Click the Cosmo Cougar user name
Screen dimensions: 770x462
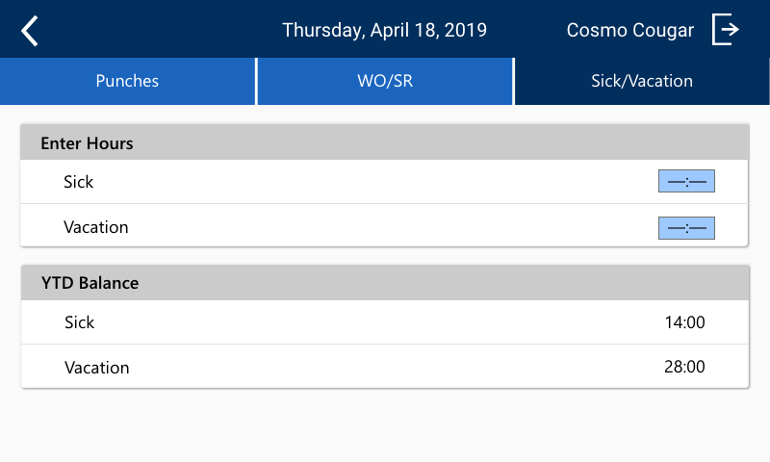point(630,30)
